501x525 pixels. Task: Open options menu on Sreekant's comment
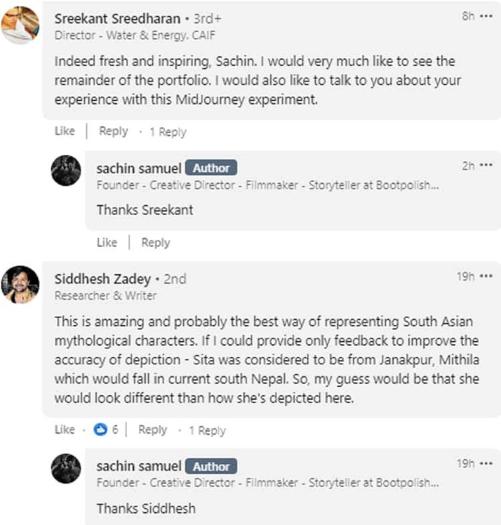coord(486,16)
